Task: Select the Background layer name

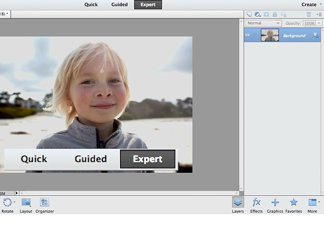Action: (294, 36)
